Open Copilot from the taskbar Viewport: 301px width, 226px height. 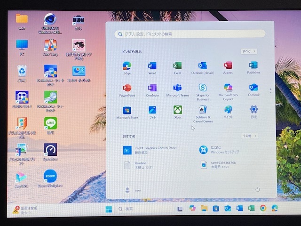(192, 208)
